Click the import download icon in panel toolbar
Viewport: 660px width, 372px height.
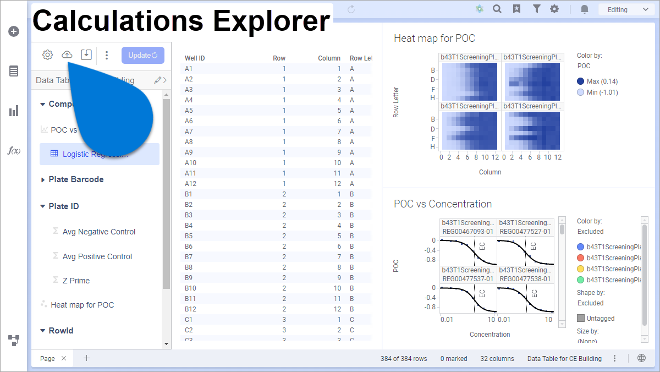[86, 54]
